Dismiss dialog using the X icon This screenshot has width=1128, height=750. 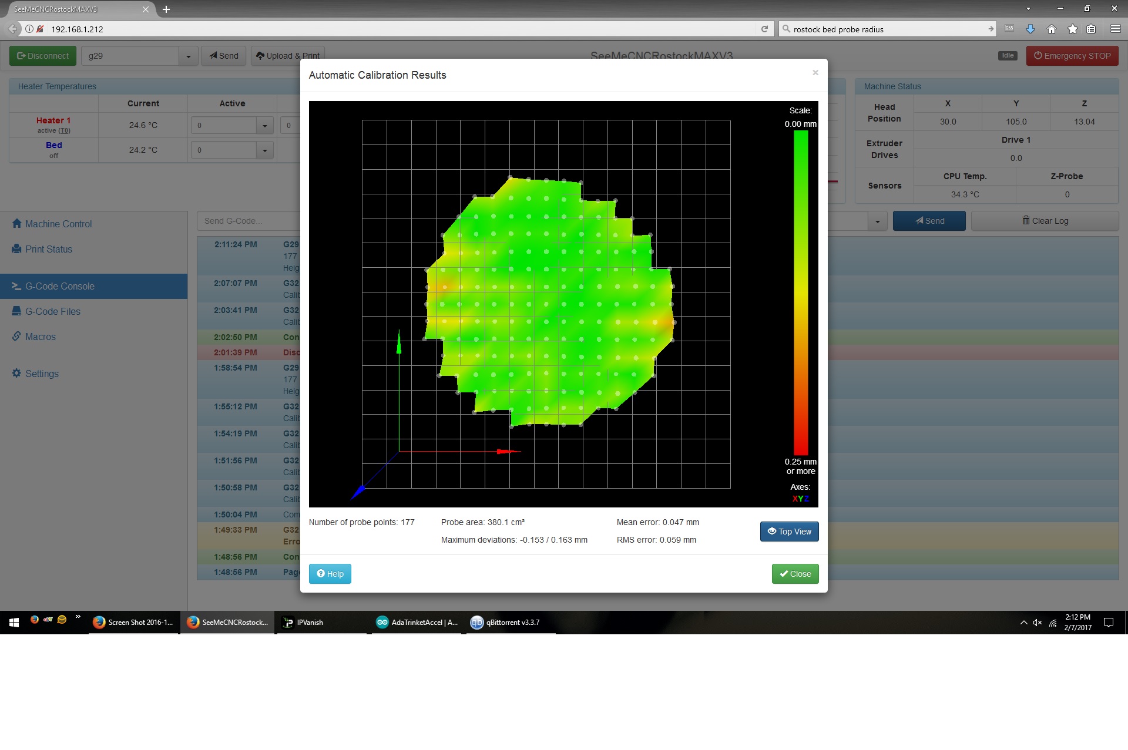815,73
